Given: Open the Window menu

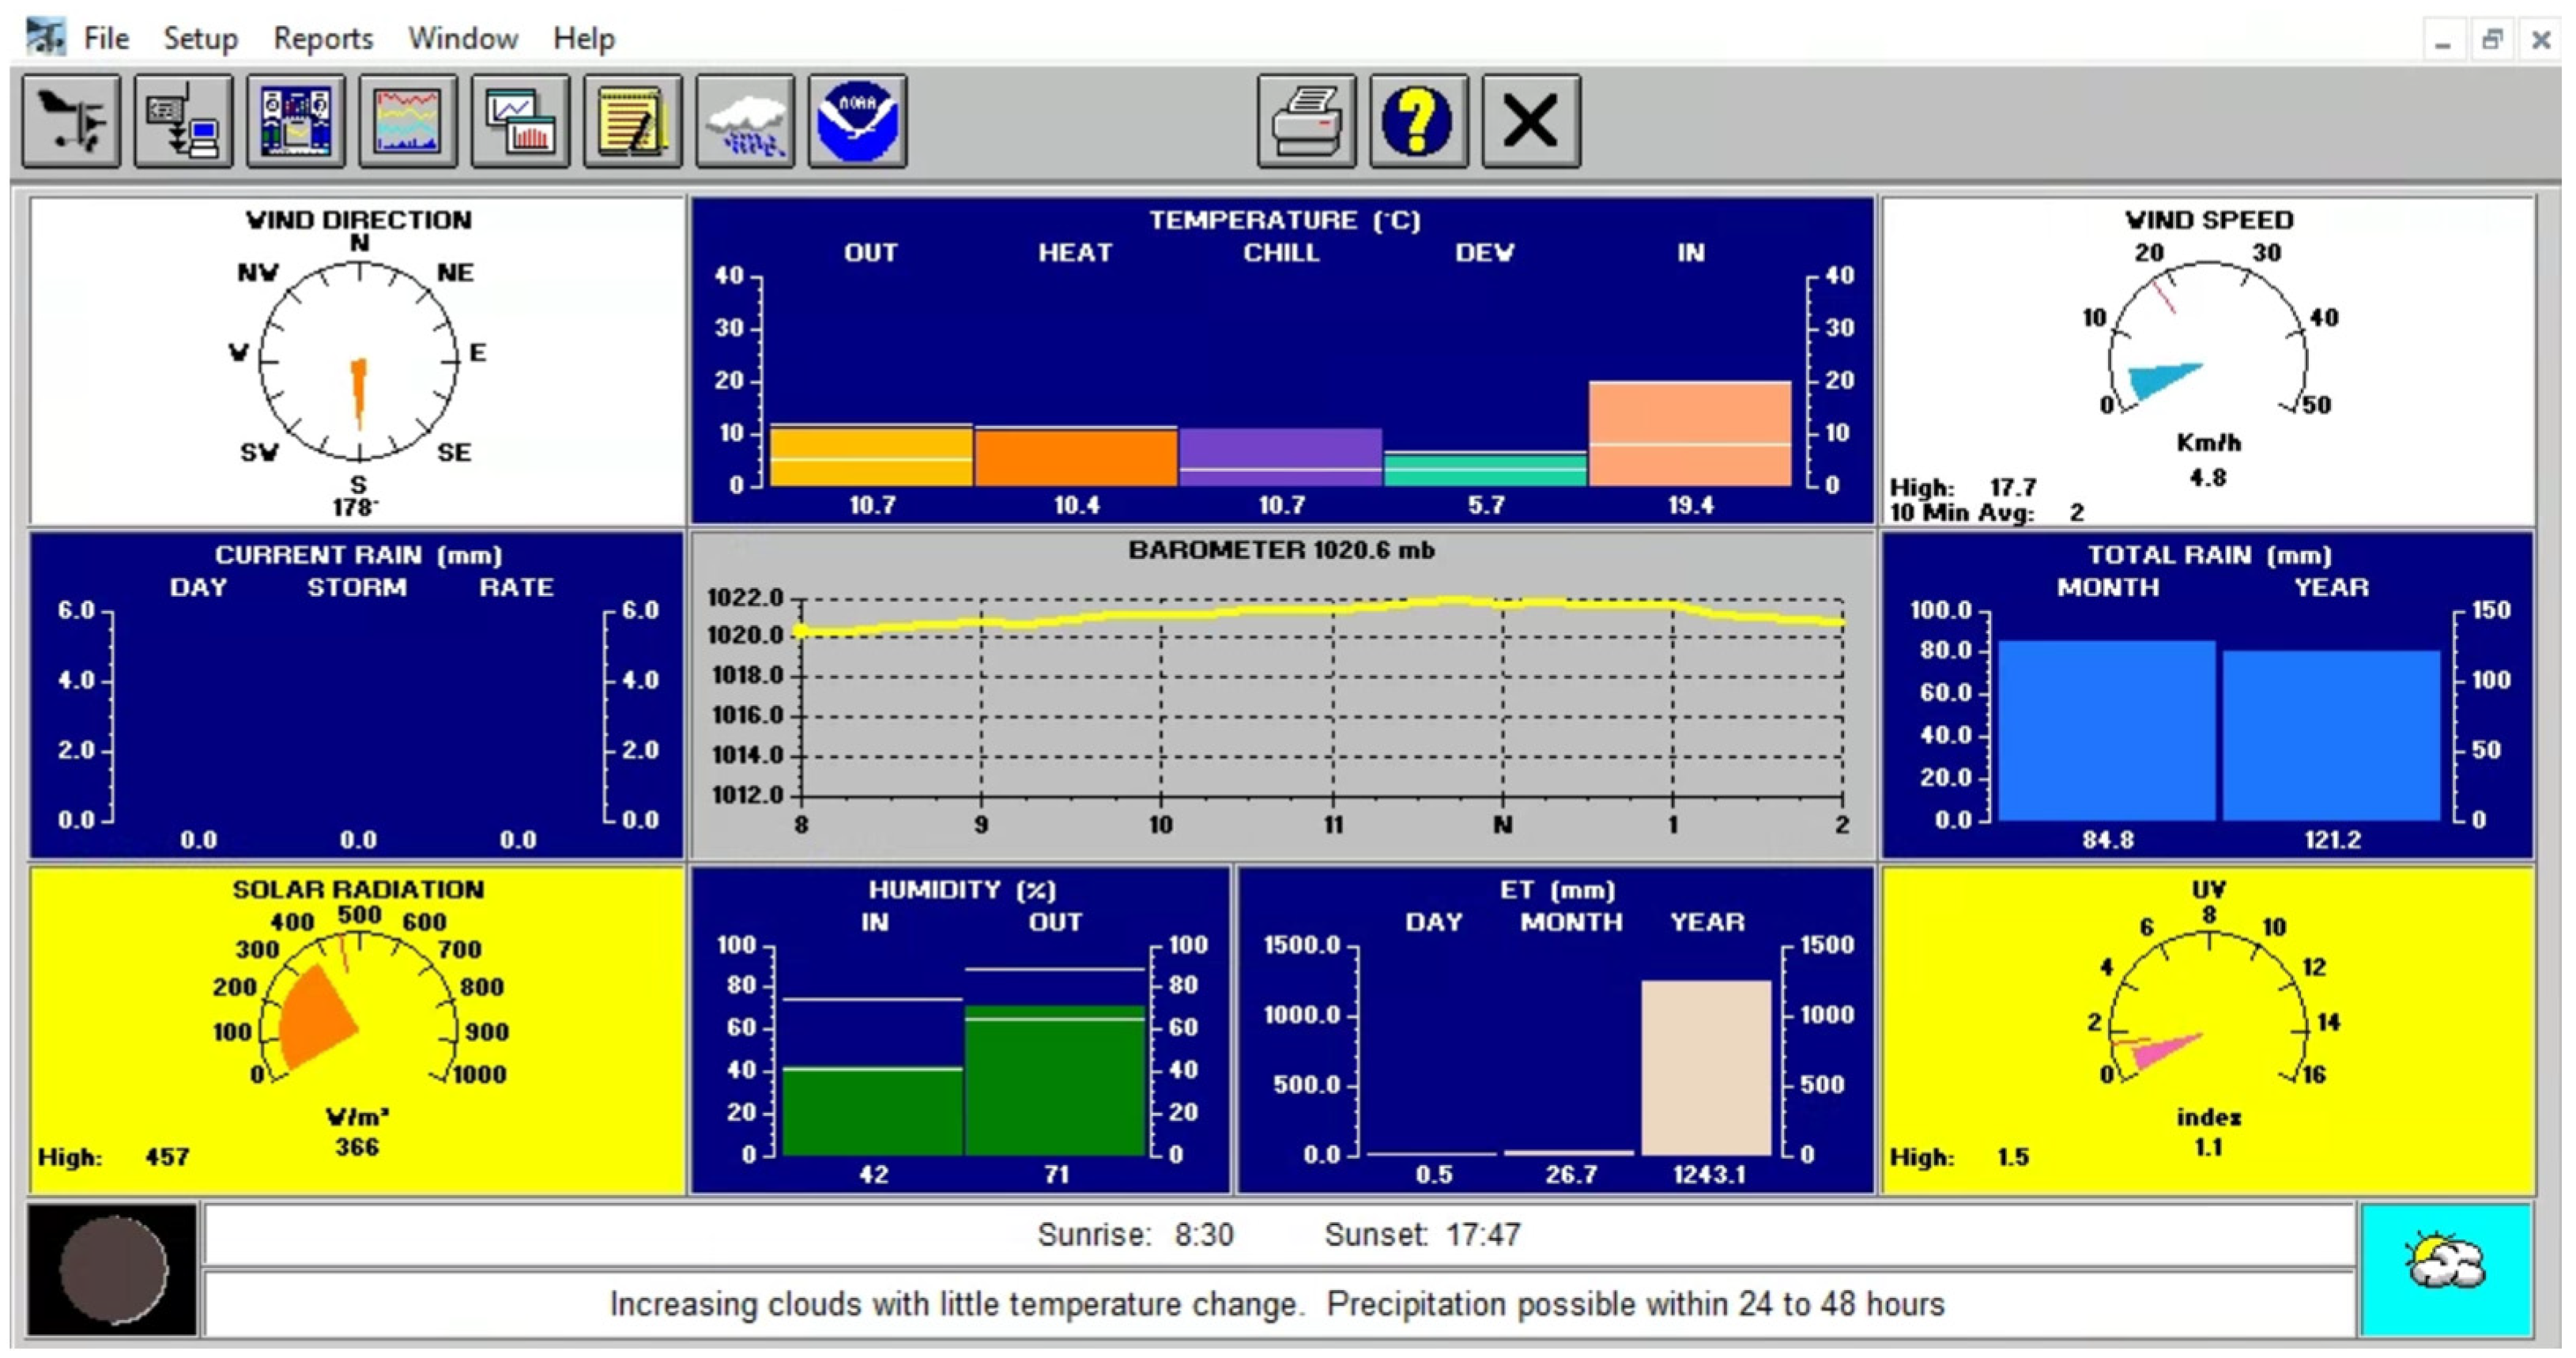Looking at the screenshot, I should tap(462, 38).
